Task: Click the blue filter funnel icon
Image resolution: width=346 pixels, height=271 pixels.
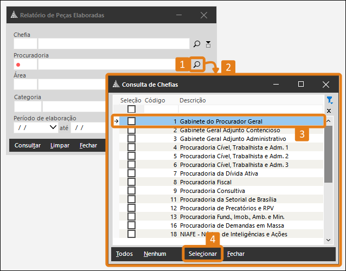Action: point(329,100)
